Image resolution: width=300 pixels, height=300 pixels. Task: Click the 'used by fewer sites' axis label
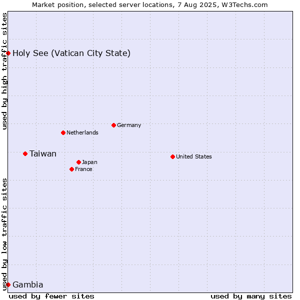pyautogui.click(x=51, y=296)
